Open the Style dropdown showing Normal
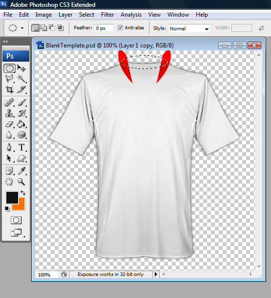The image size is (271, 298). 189,28
